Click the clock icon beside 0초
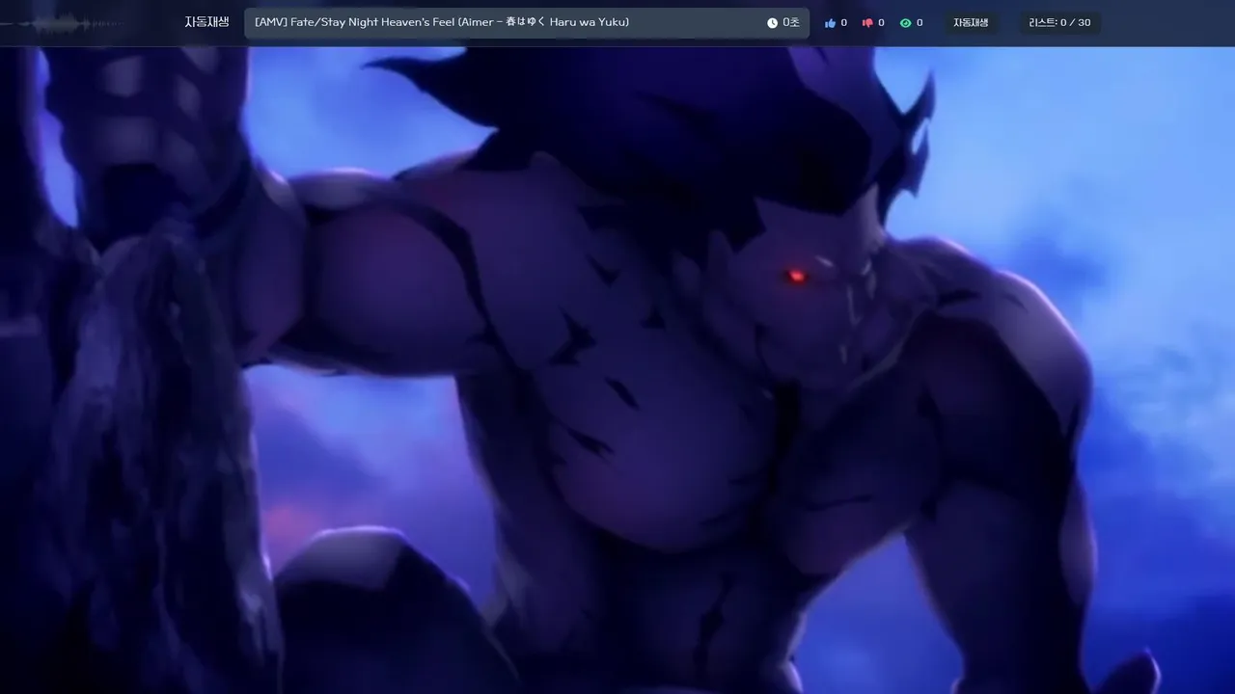Image resolution: width=1235 pixels, height=694 pixels. (x=772, y=23)
